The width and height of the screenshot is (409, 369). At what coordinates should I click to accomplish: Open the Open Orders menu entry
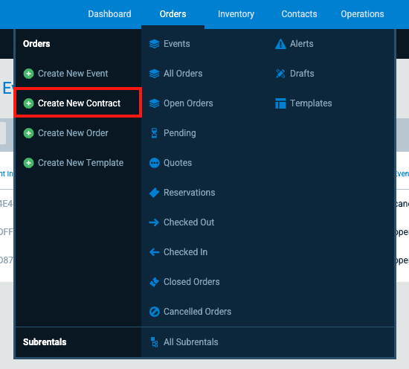tap(188, 103)
